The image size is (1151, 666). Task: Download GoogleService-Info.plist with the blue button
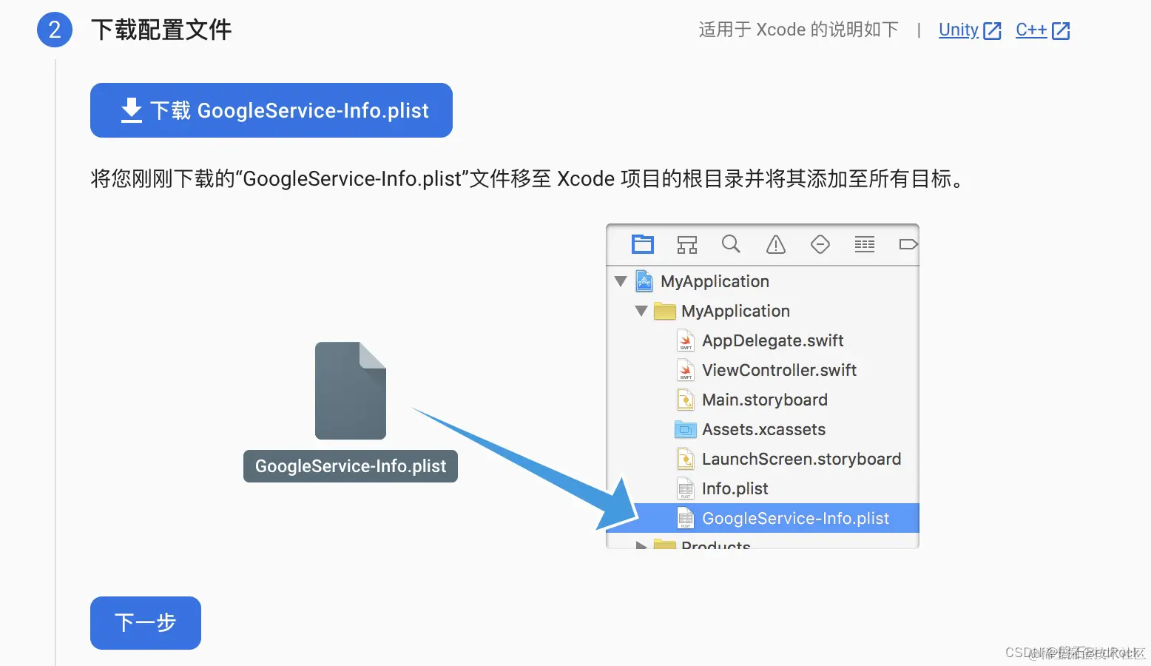(x=271, y=110)
